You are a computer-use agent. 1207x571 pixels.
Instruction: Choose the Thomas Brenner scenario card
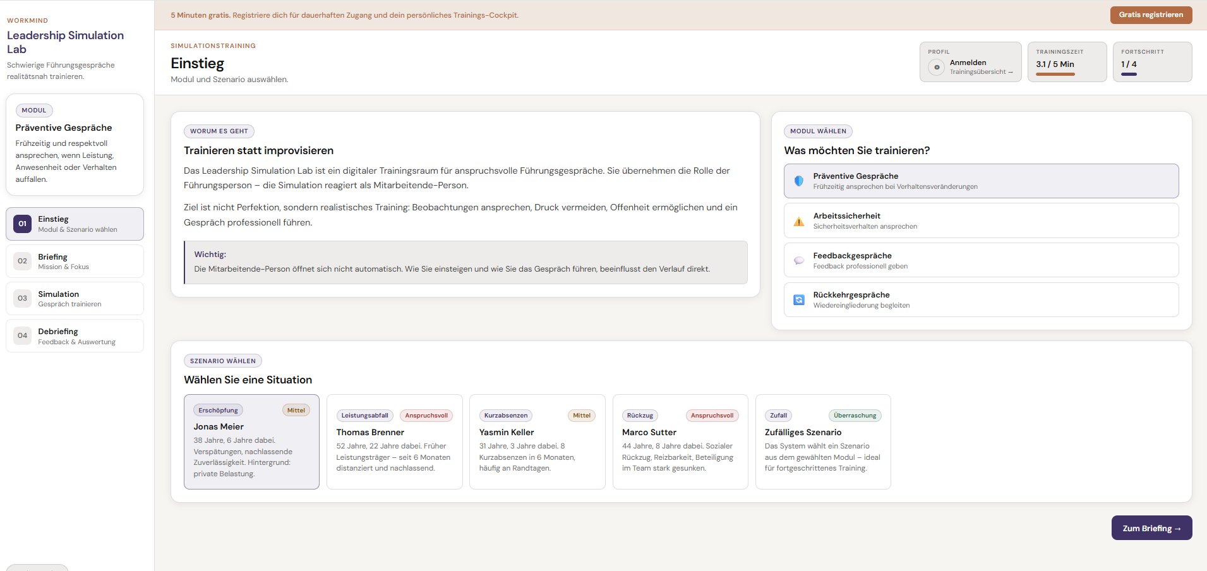pos(394,442)
